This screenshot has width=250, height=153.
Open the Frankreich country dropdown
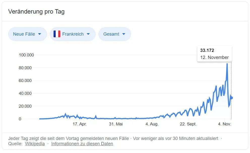(73, 34)
